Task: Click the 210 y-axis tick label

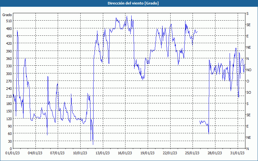Action: (x=9, y=96)
